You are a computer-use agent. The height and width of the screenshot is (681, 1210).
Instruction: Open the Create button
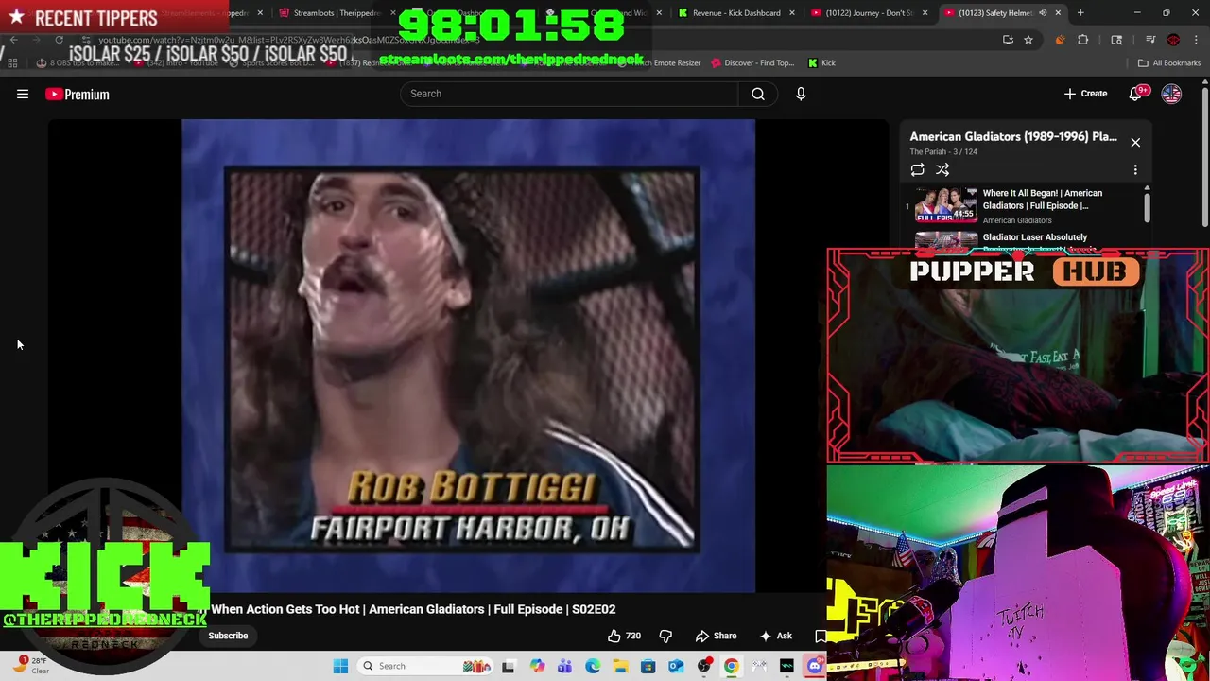[1085, 94]
